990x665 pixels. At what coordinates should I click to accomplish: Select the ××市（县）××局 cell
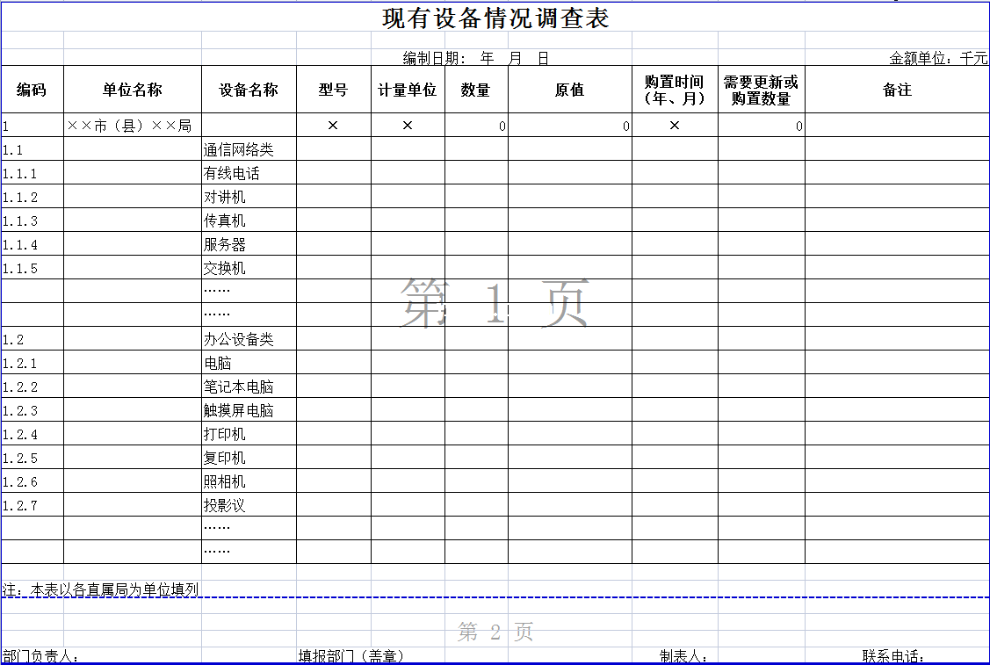tap(132, 126)
